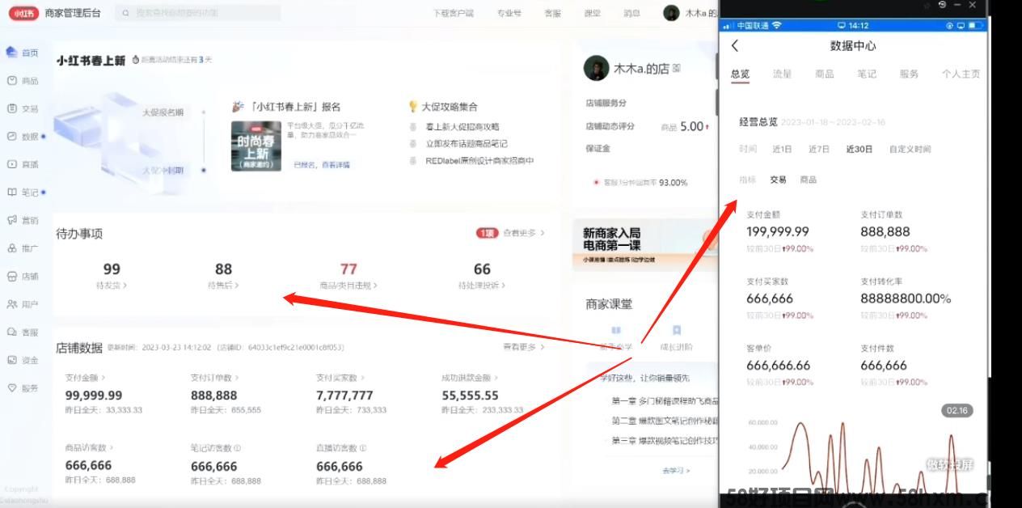This screenshot has height=508, width=1022.
Task: Click 已报名,查看详情 link
Action: pyautogui.click(x=321, y=165)
